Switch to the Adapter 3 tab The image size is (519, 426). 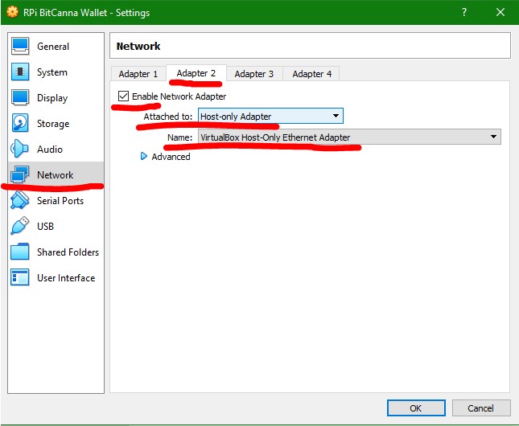pyautogui.click(x=254, y=74)
